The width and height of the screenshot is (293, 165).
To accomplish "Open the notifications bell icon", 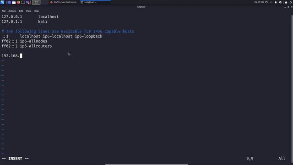I will (x=276, y=2).
